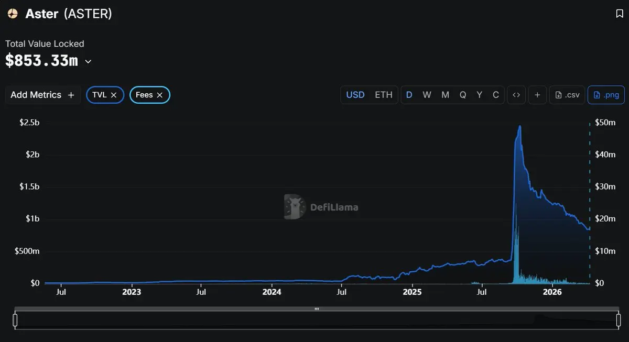Click the Total Value Locked label
629x342 pixels.
tap(45, 44)
